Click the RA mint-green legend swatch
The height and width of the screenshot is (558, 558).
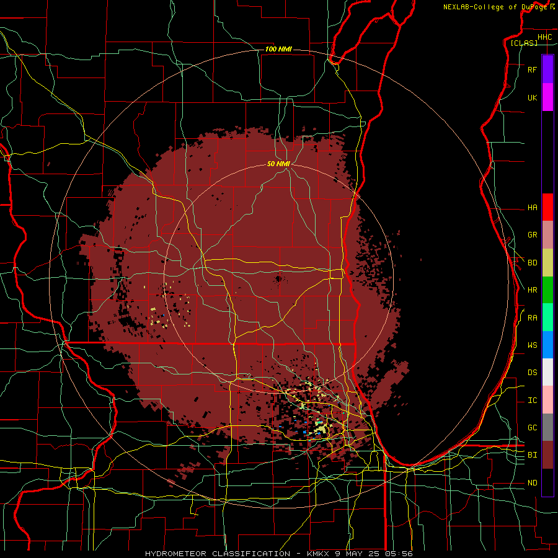(x=547, y=317)
